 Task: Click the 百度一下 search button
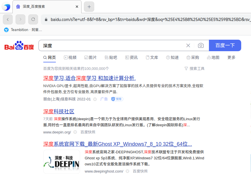225,45
